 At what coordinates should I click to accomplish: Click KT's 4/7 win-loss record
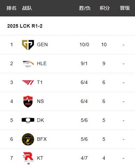84,158
